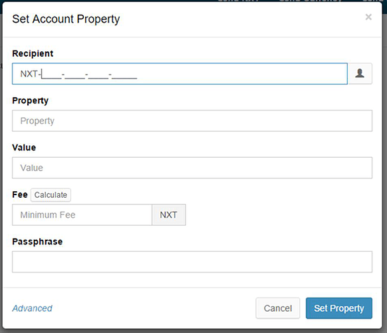Submit with the Set Property button

coord(339,308)
